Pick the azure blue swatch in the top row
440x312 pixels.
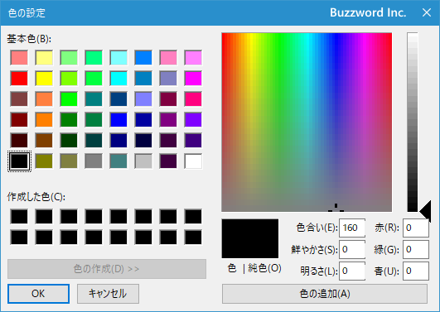143,57
